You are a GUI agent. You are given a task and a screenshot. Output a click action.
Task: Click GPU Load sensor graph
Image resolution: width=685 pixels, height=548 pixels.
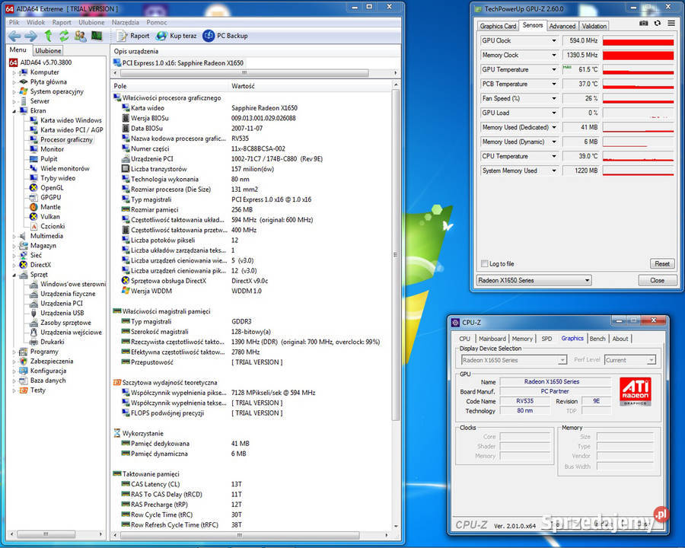coord(639,113)
